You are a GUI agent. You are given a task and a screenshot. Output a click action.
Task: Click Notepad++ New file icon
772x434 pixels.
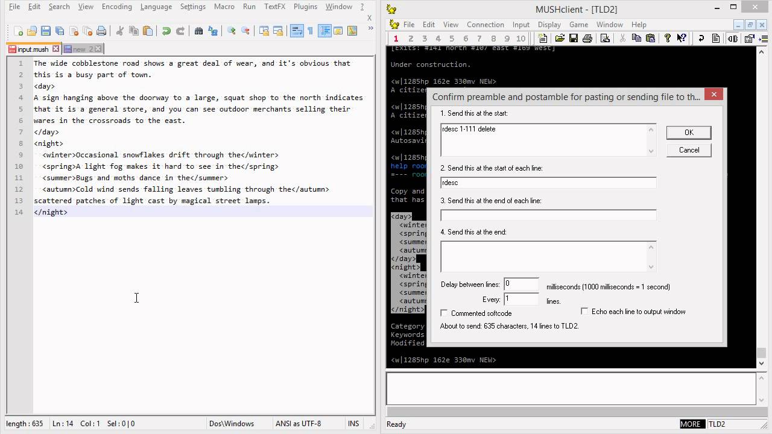(x=18, y=31)
